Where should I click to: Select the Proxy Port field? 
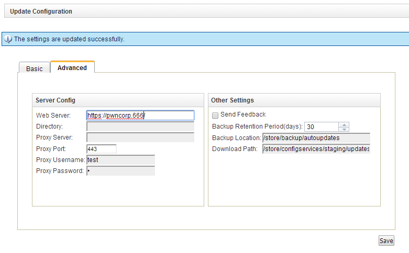(x=102, y=149)
